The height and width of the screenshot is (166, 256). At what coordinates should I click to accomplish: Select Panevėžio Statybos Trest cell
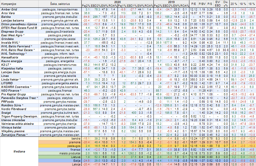[19, 98]
